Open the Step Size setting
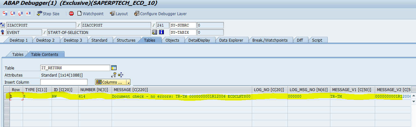The width and height of the screenshot is (416, 127). point(48,14)
